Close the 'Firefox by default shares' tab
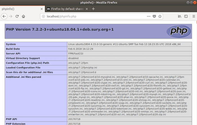 (87, 9)
